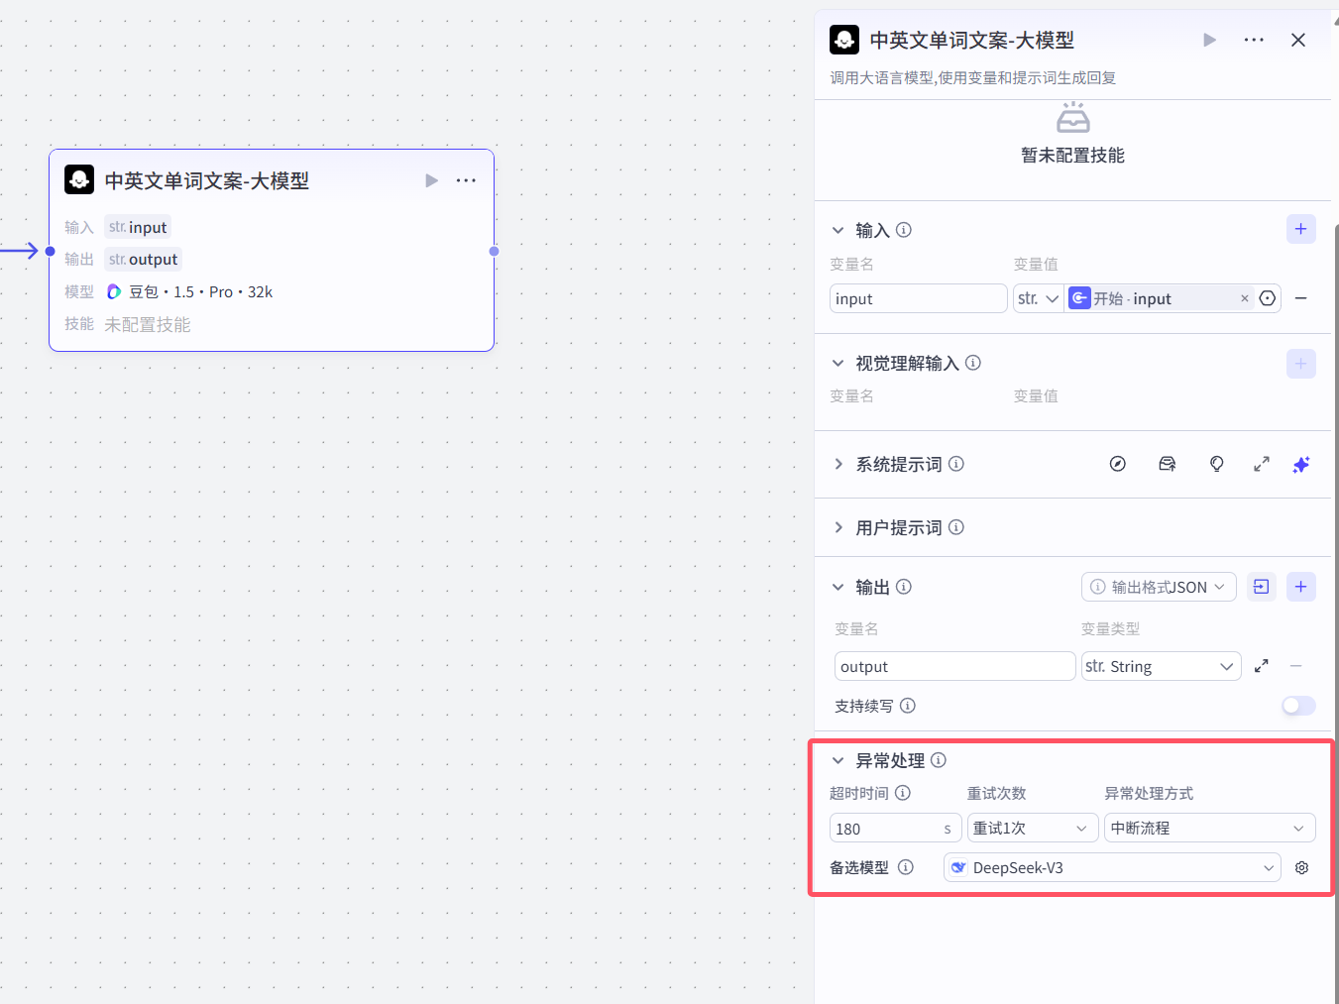
Task: Click the str. input tag on the canvas node
Action: pyautogui.click(x=138, y=227)
